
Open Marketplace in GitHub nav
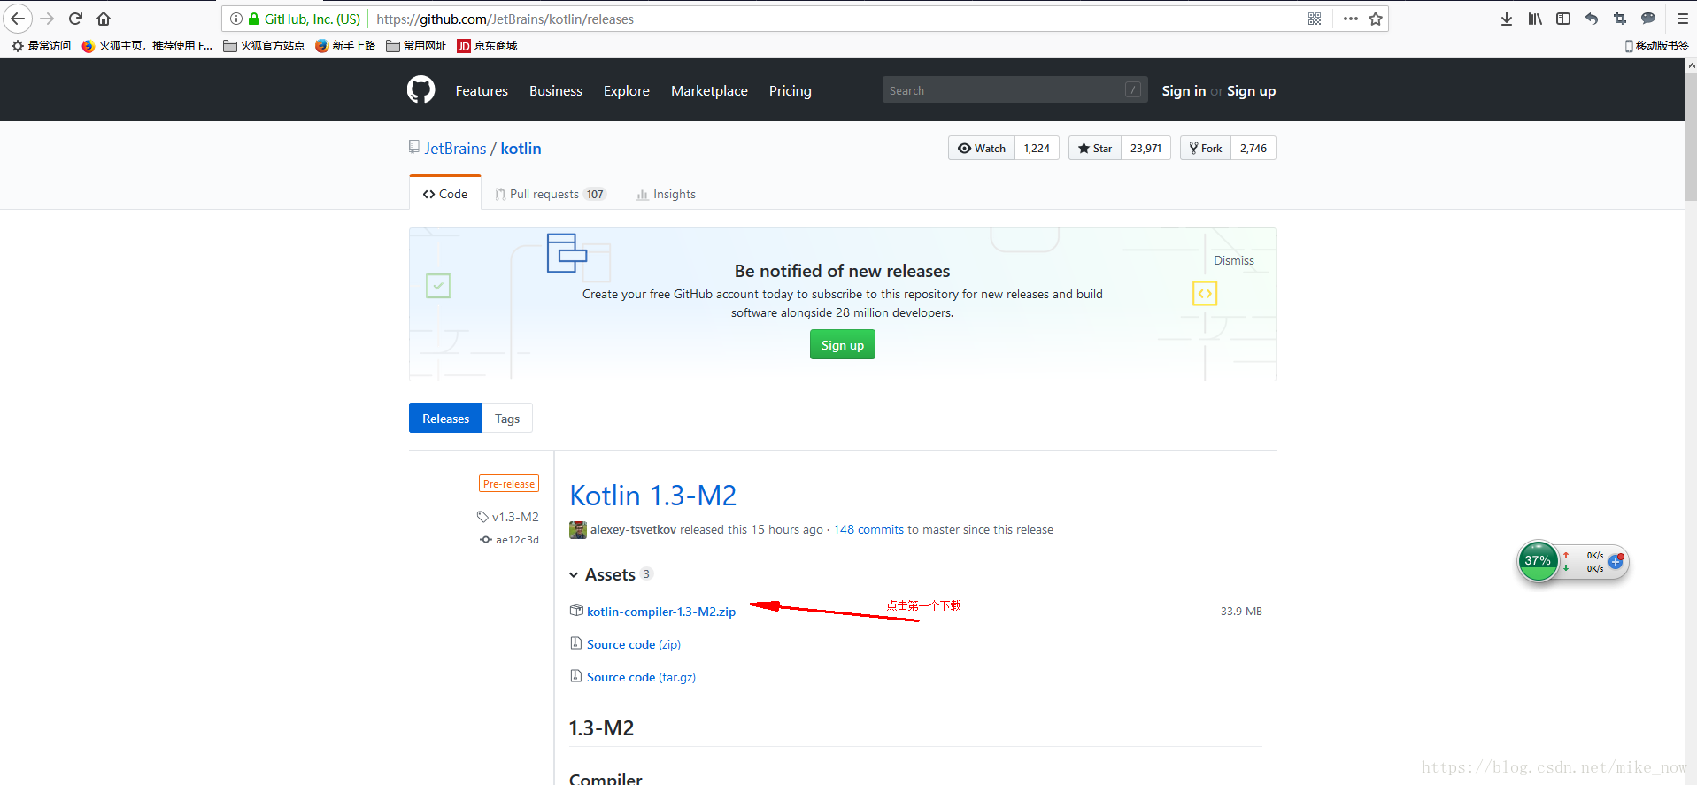pos(709,90)
